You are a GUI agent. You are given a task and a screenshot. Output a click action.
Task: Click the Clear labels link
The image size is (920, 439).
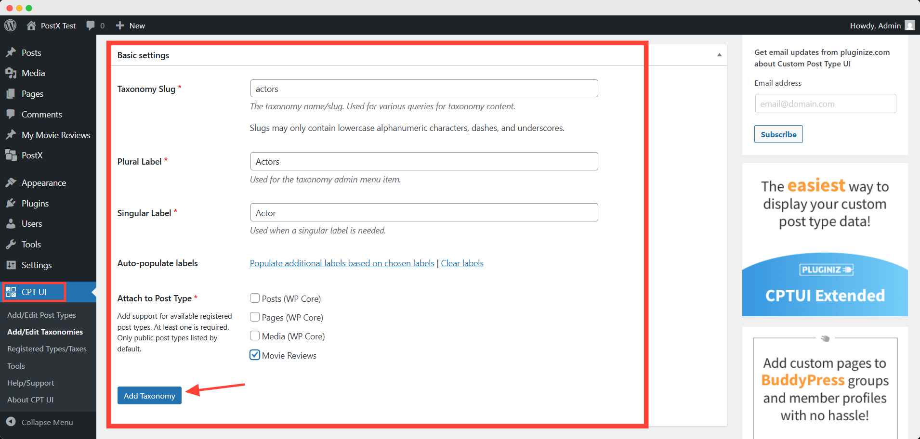[462, 263]
